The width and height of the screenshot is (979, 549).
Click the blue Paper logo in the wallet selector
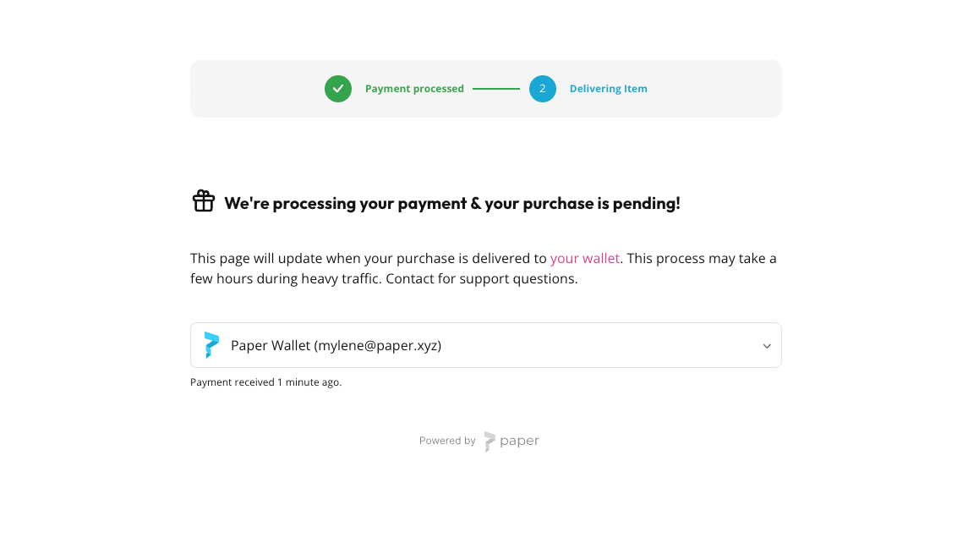[x=211, y=345]
